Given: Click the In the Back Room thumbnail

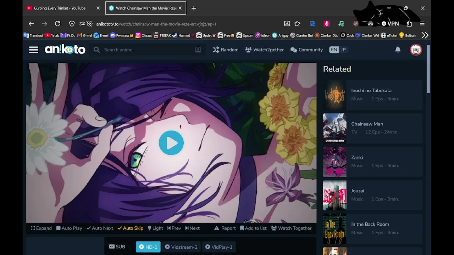Looking at the screenshot, I should [334, 229].
